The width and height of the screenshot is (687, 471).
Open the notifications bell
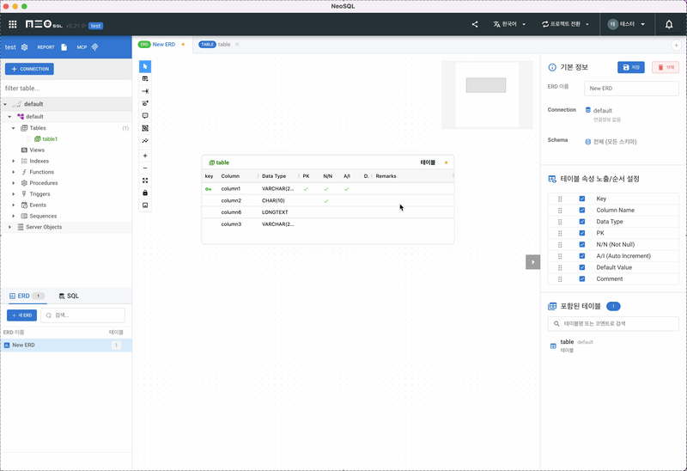tap(669, 24)
